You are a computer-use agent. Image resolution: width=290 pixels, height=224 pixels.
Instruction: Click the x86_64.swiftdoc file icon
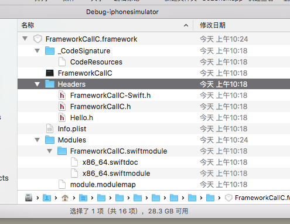point(74,162)
